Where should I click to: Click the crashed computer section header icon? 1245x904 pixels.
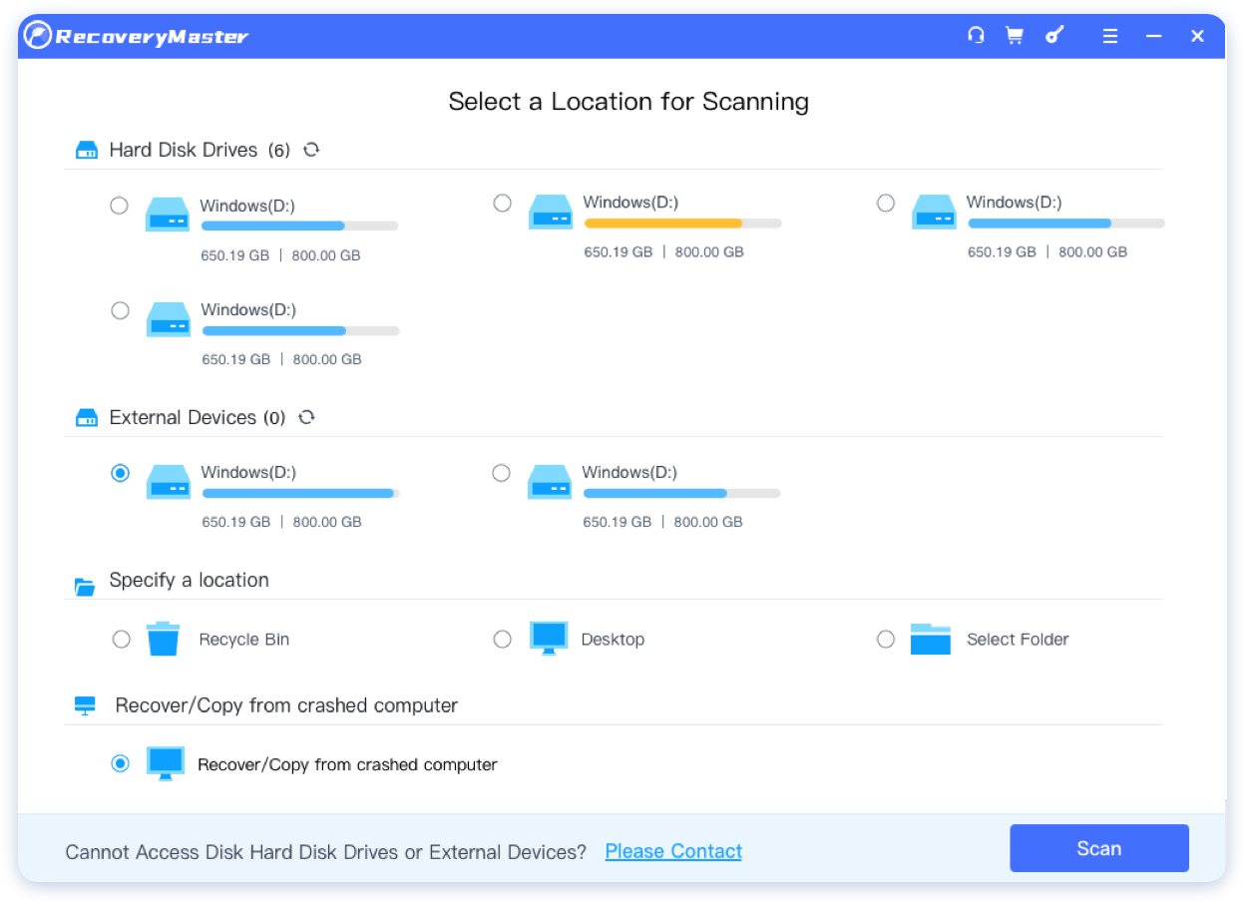tap(85, 705)
